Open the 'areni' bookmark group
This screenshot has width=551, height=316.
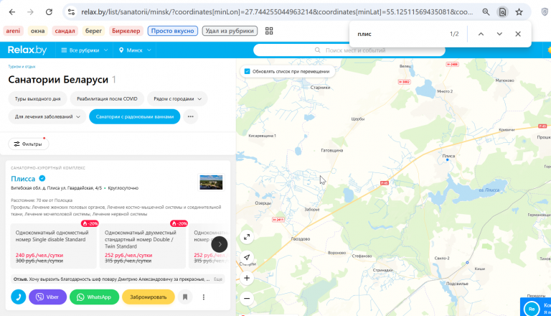pos(13,31)
